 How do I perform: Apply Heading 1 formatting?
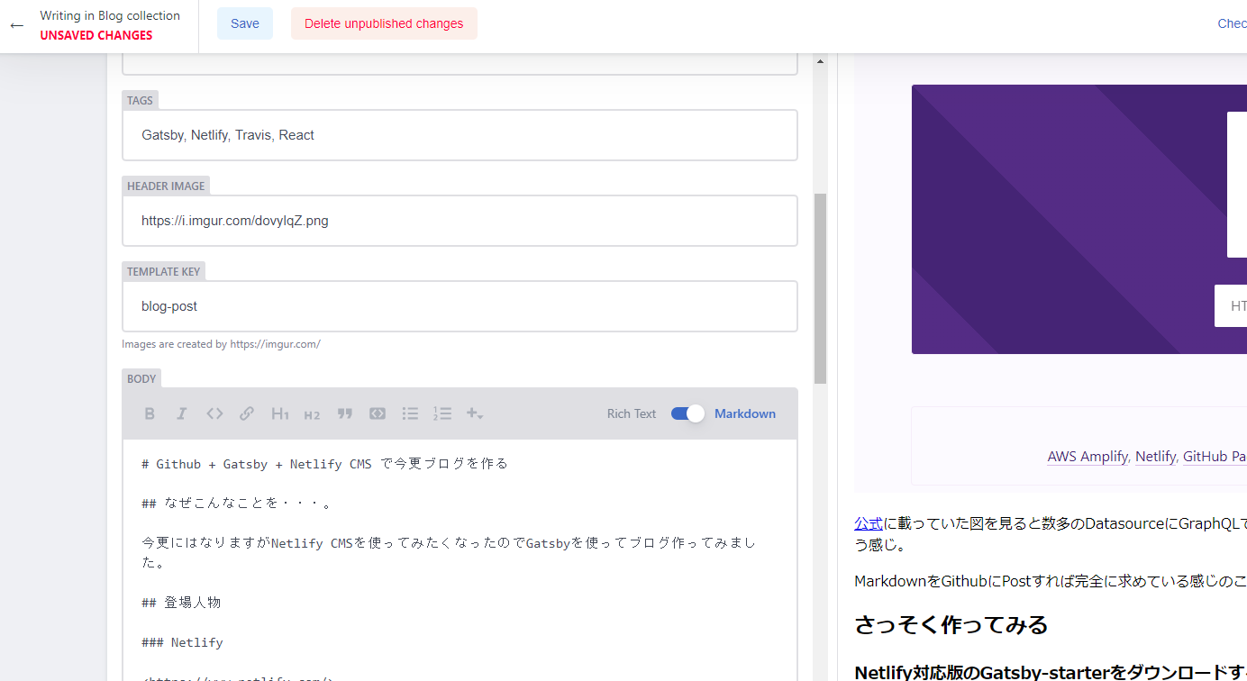279,413
